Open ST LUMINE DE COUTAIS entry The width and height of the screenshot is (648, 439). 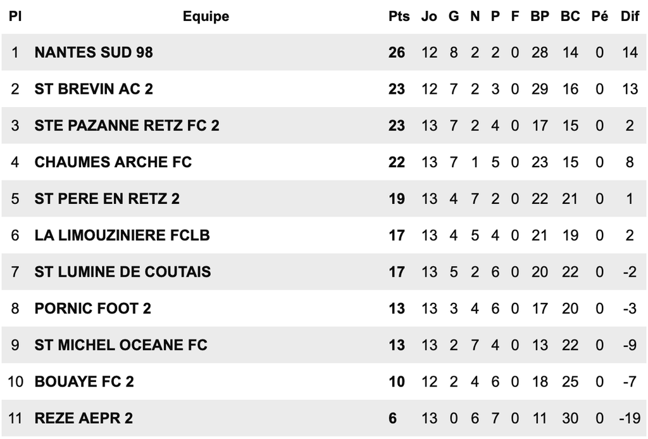point(123,272)
